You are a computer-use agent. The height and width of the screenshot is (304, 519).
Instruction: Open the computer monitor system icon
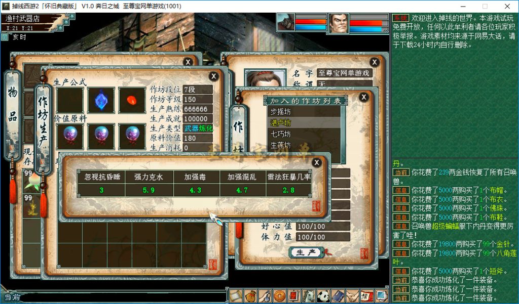click(382, 295)
